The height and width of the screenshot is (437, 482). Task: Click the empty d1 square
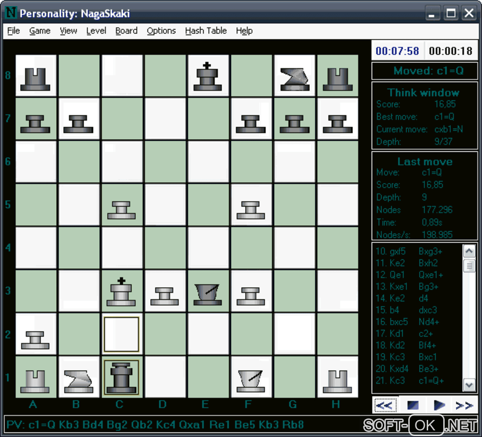[164, 377]
